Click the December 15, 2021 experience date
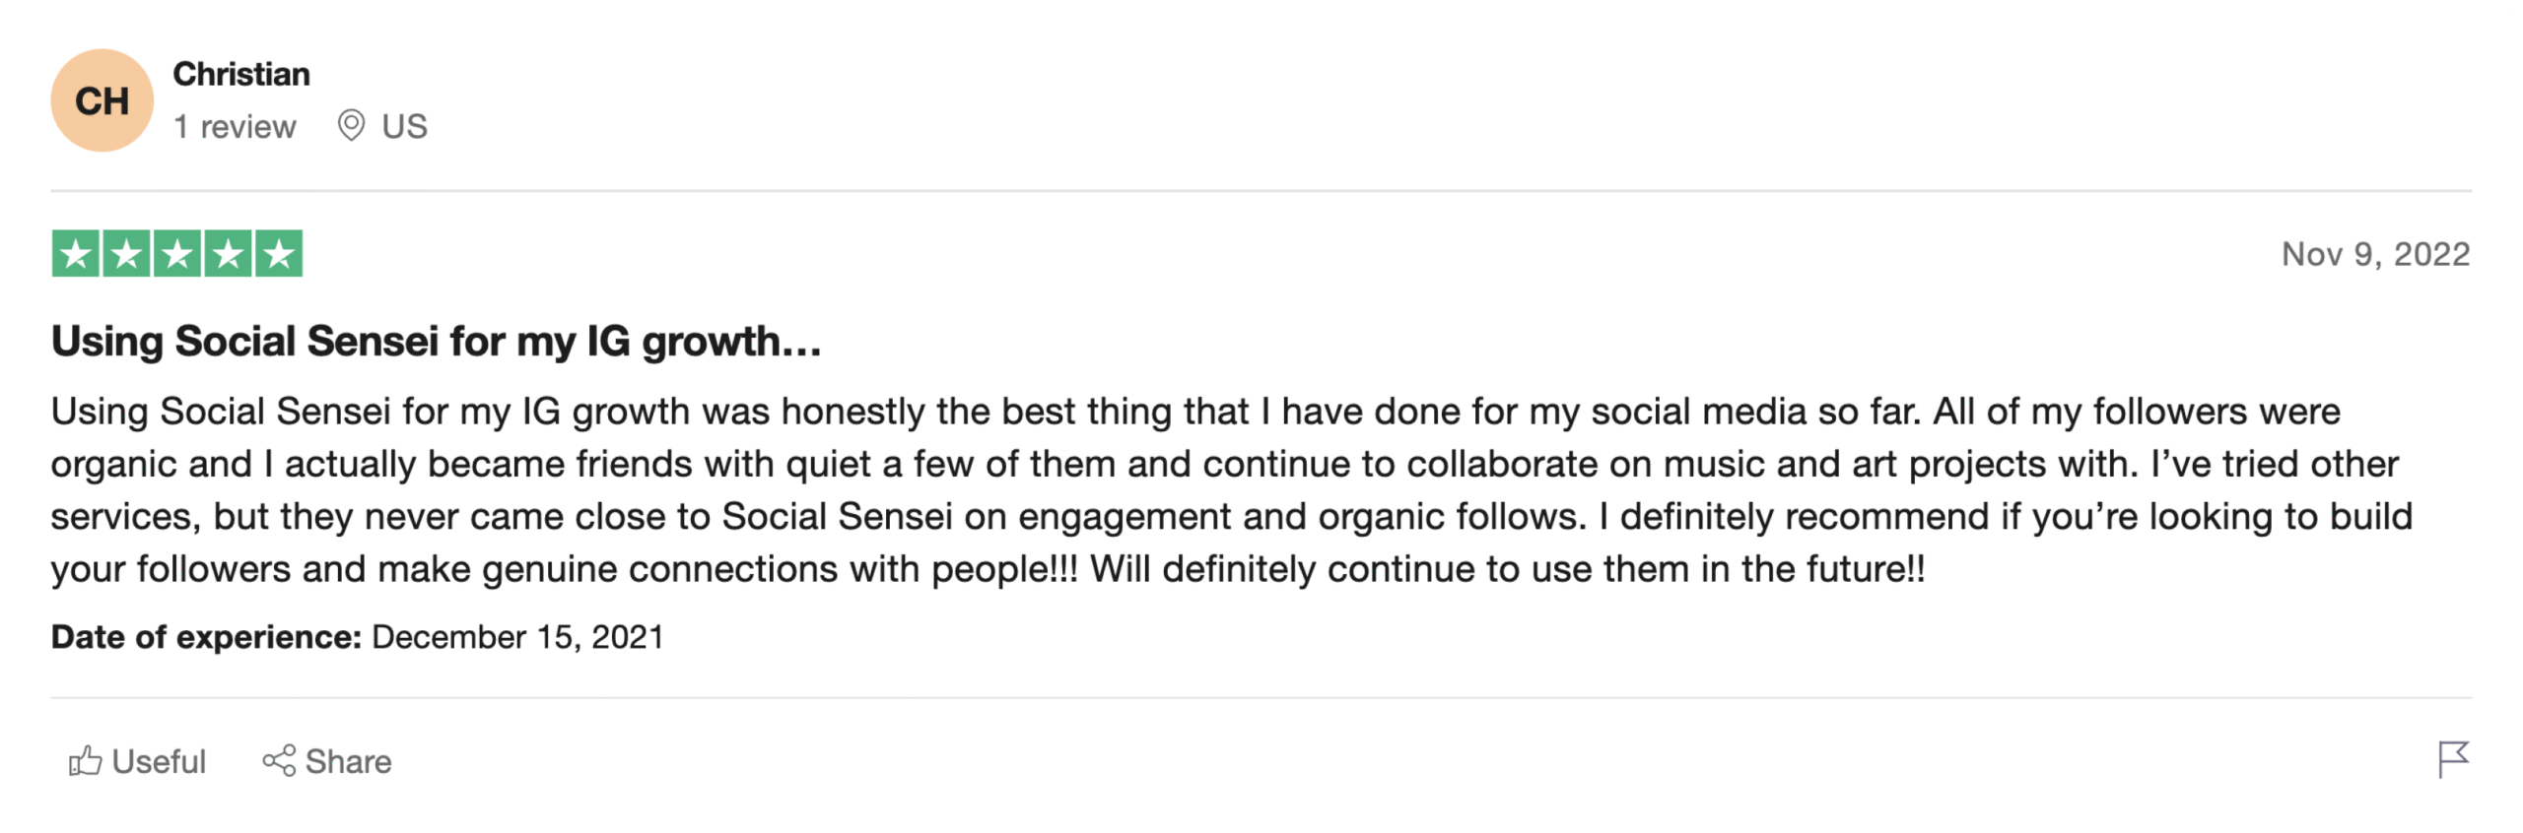Screen dimensions: 2523x833 click(517, 637)
